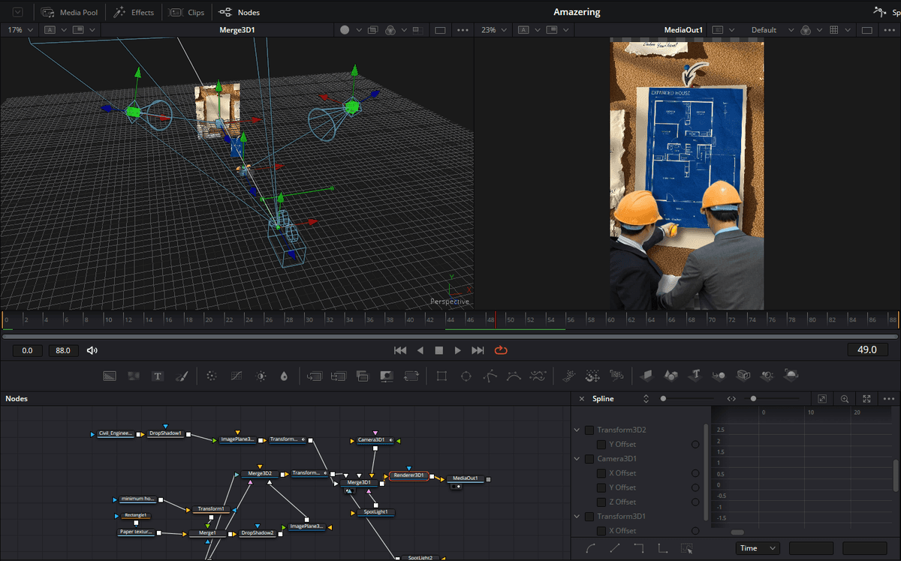Collapse the Camera3D1 group in Spline

tap(577, 458)
